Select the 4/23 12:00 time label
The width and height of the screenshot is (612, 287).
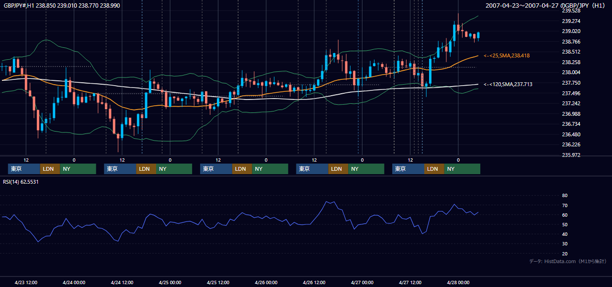coord(26,282)
